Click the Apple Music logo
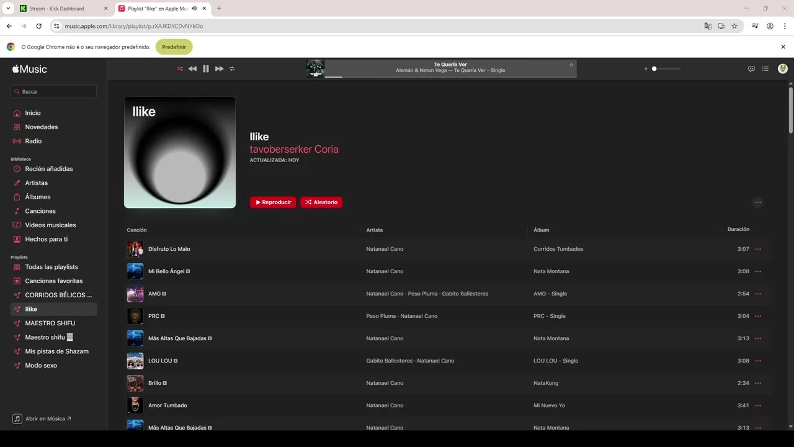This screenshot has width=794, height=447. click(29, 69)
